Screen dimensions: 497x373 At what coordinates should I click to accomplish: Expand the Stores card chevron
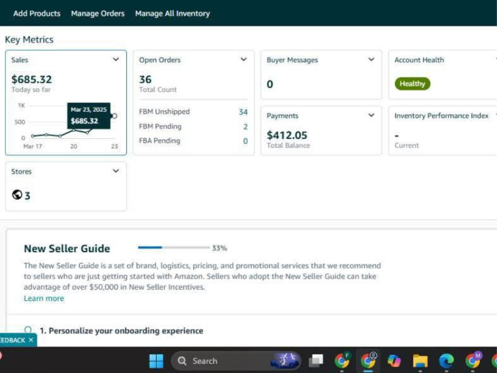(116, 171)
